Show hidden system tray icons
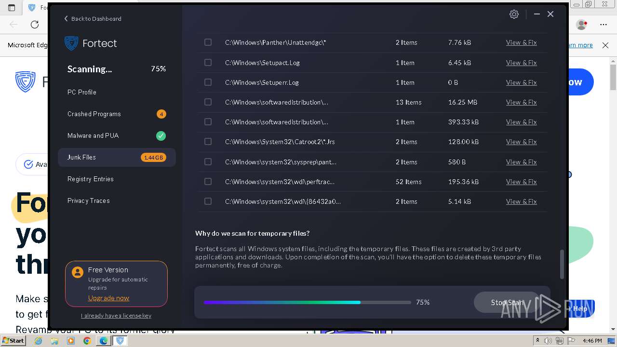This screenshot has height=347, width=617. click(537, 341)
